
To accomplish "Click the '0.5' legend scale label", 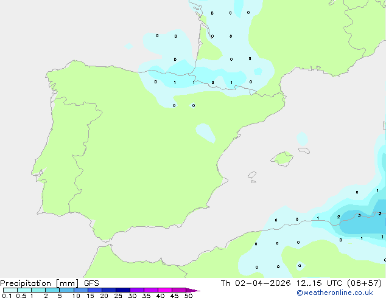I will coord(21,296).
